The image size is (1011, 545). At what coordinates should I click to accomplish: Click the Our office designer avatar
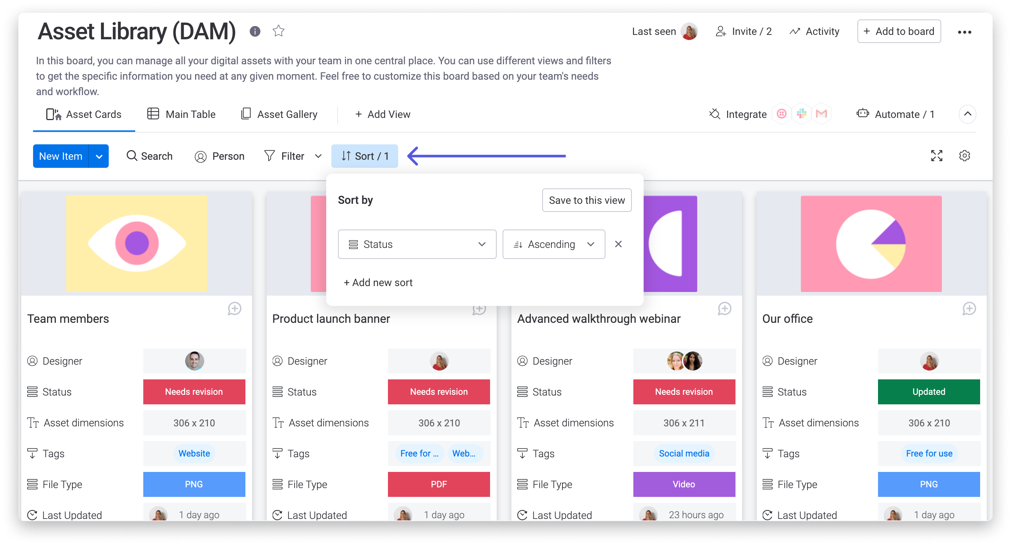point(929,361)
